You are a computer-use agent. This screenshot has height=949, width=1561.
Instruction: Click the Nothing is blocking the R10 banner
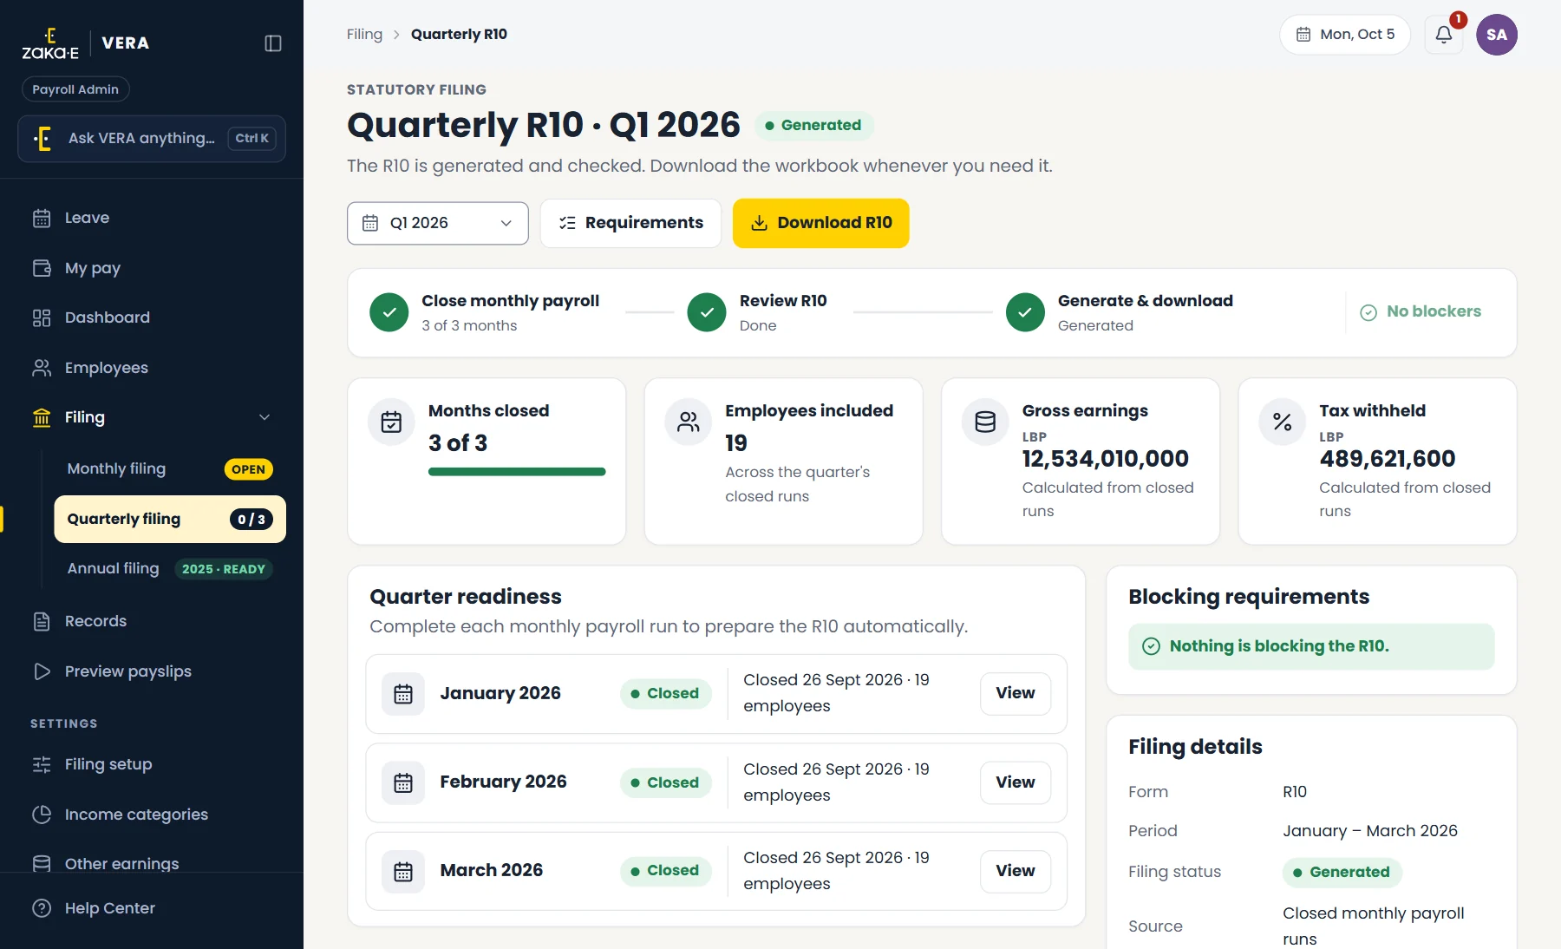coord(1311,646)
